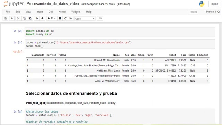
Task: Open the Help menu
Action: coord(89,12)
